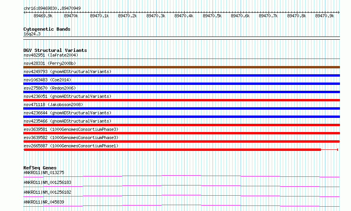Click the blue nsv471118 variant bar
Viewport: 351px width, 211px height.
181,108
